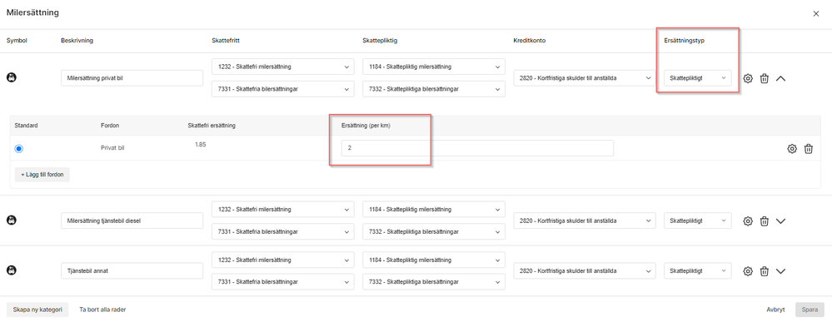Screen dimensions: 832x322
Task: Open 7332 Skattepliktiga bilersättningar dropdown for privat bil
Action: click(434, 89)
